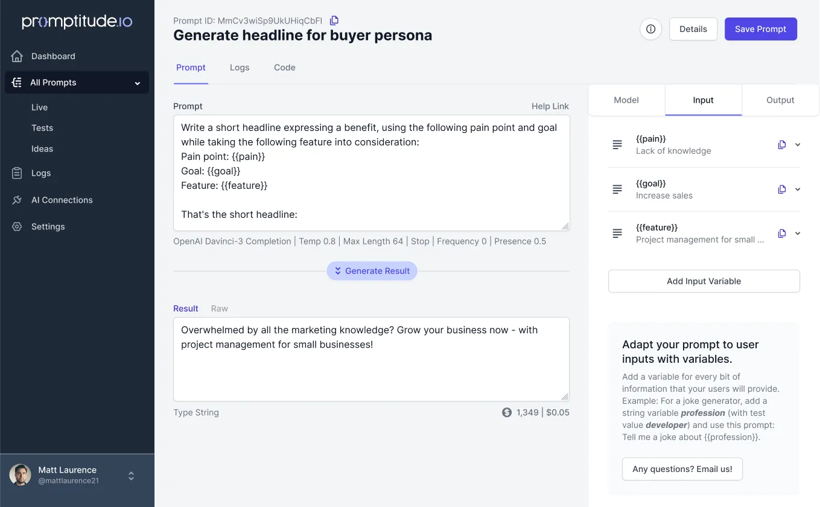The height and width of the screenshot is (507, 820).
Task: Copy the {{feature}} variable
Action: [x=781, y=234]
